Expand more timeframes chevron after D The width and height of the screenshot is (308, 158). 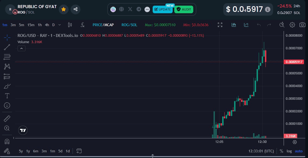coord(60,25)
